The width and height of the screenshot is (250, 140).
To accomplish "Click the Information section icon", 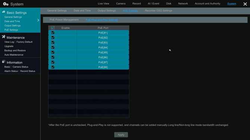I will [x=3, y=62].
